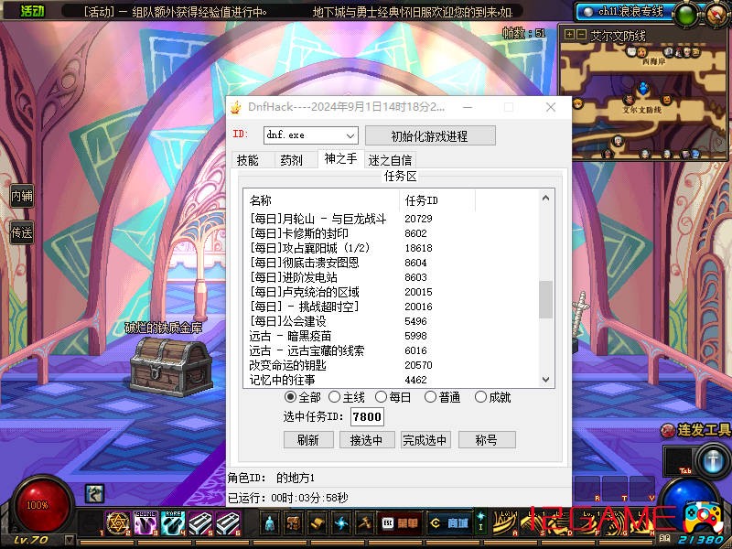Open the skill shuriken icon in the bottom bar
This screenshot has width=732, height=549.
pos(341,523)
